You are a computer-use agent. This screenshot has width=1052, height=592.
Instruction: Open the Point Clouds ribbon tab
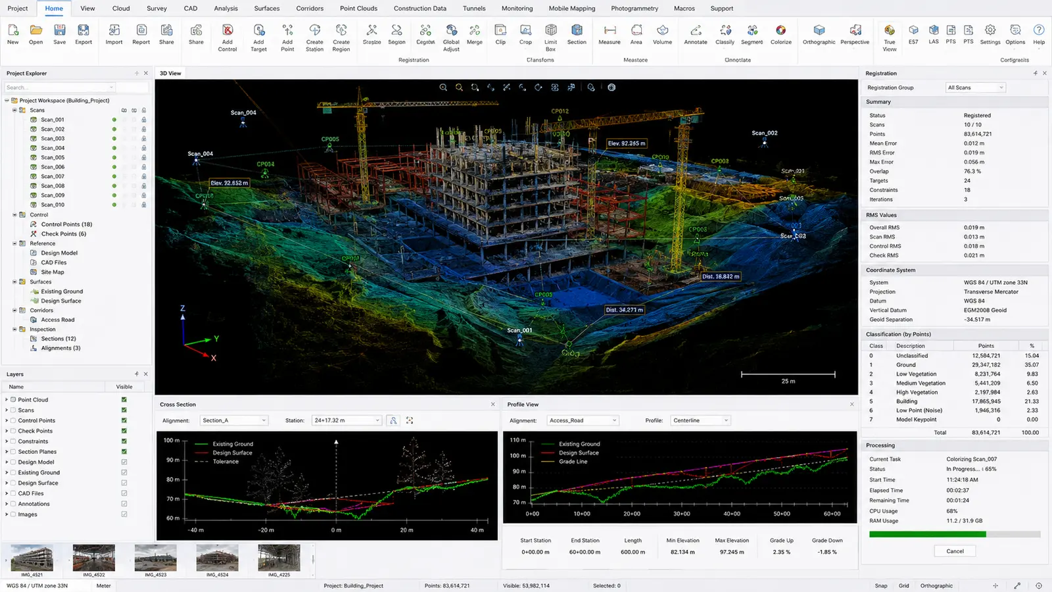point(358,9)
